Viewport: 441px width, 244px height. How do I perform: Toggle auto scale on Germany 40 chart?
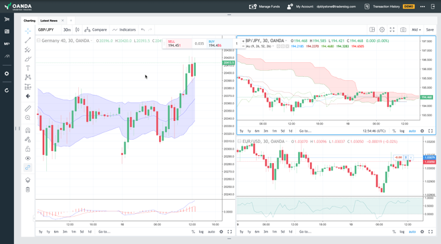211,231
